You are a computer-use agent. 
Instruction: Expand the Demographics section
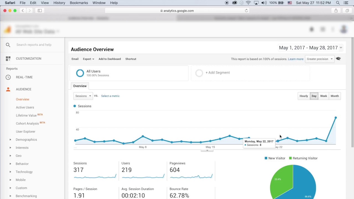10,140
